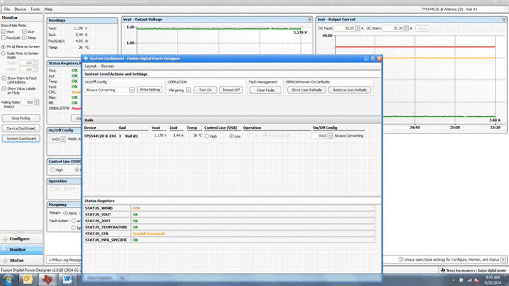Set the rail Control Line to High
This screenshot has width=509, height=286.
(207, 136)
